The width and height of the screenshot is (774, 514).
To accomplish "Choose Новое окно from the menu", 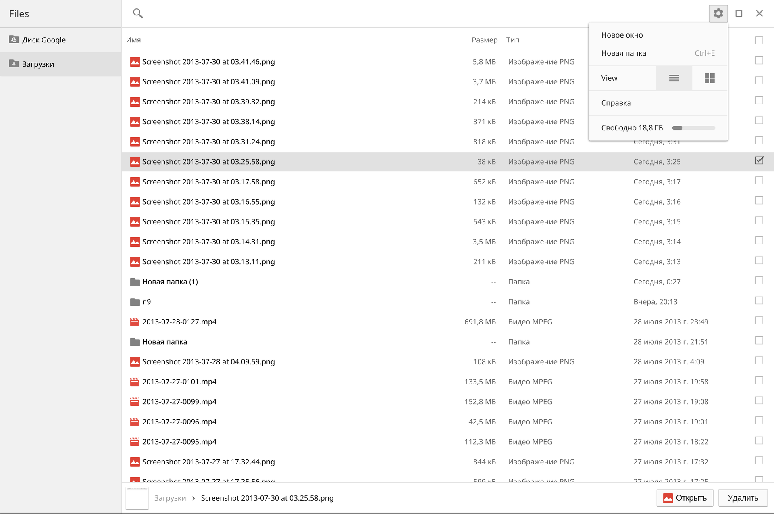I will coord(658,35).
